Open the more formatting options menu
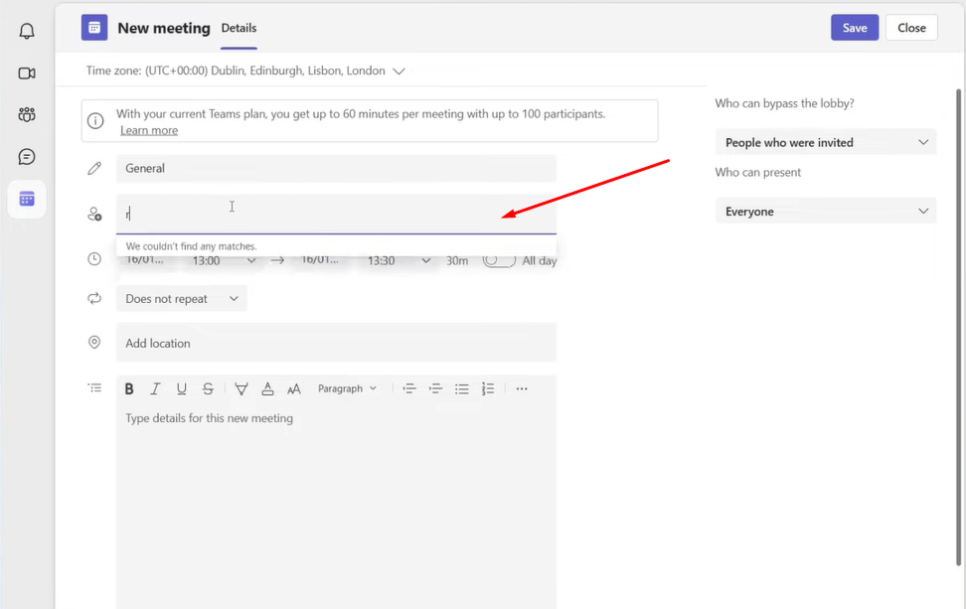 click(522, 388)
